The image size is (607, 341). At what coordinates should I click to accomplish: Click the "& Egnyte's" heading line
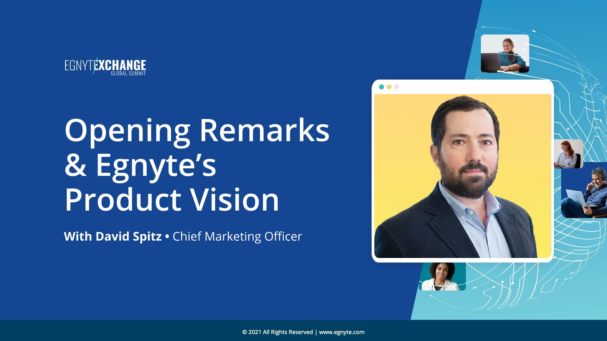(x=140, y=165)
